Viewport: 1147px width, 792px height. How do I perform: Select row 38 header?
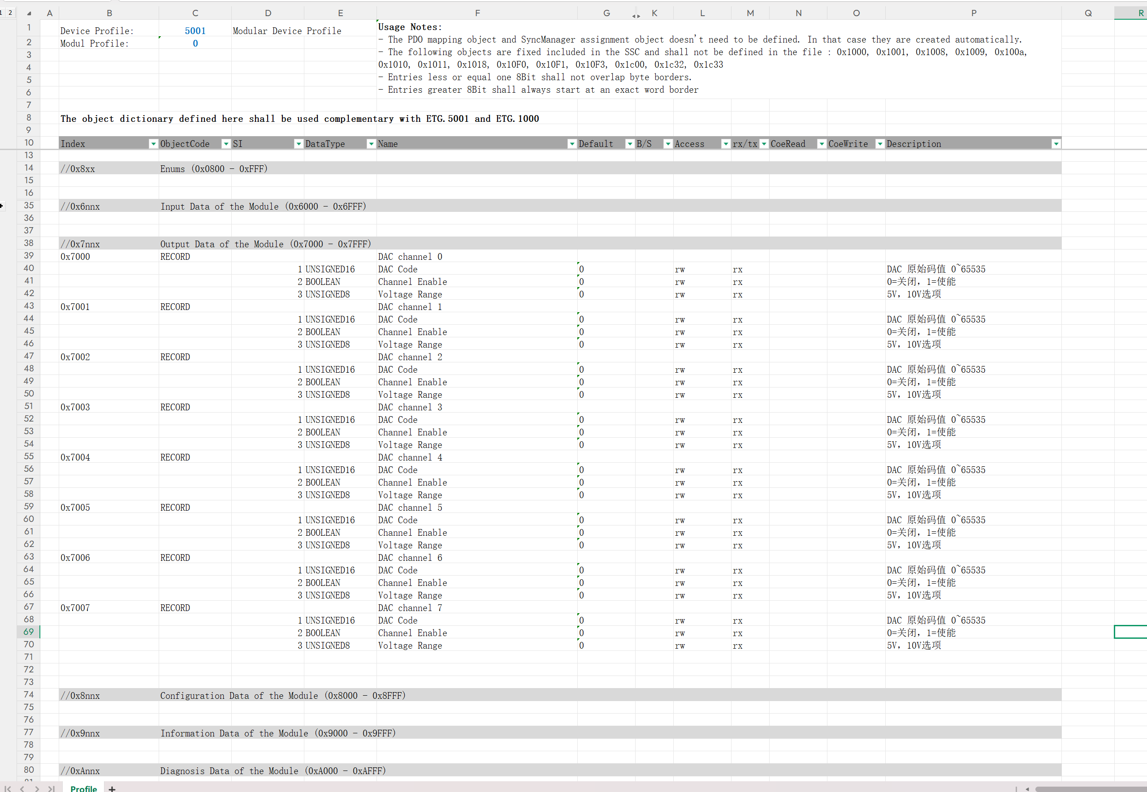pyautogui.click(x=29, y=243)
